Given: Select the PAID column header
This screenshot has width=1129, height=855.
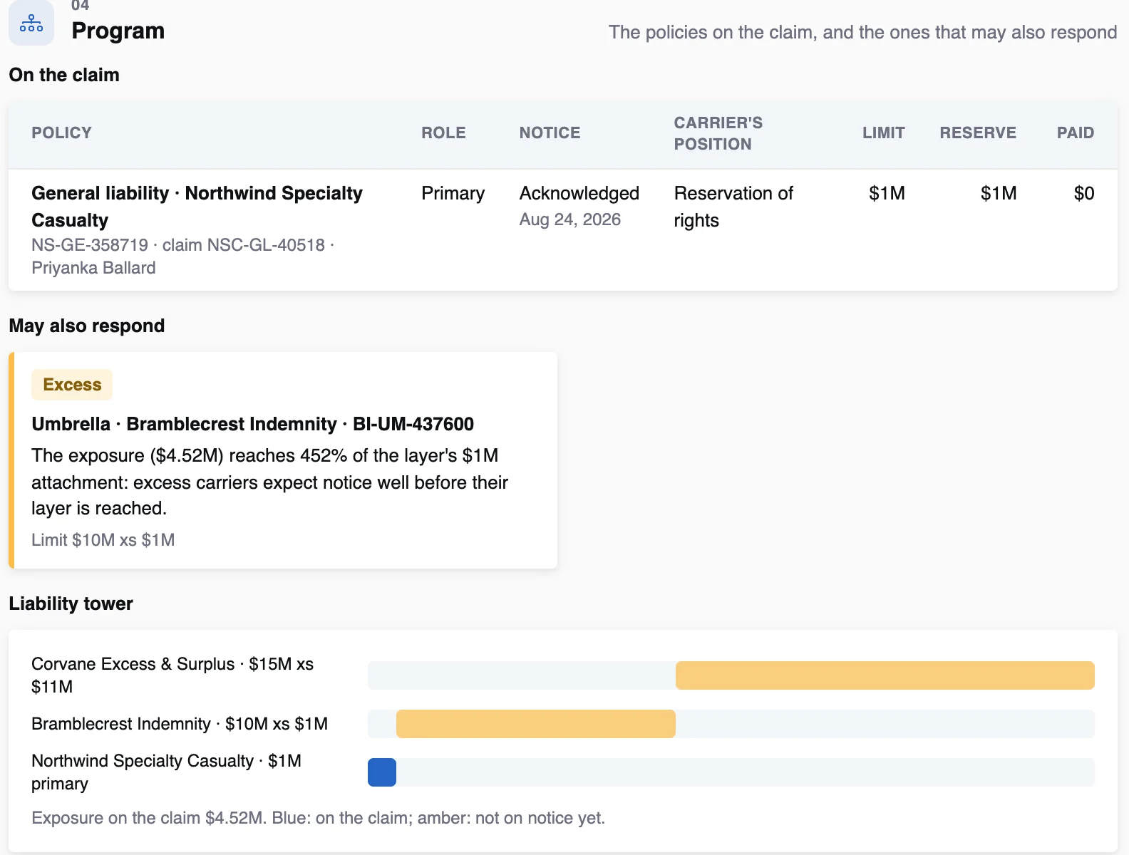Looking at the screenshot, I should coord(1076,133).
